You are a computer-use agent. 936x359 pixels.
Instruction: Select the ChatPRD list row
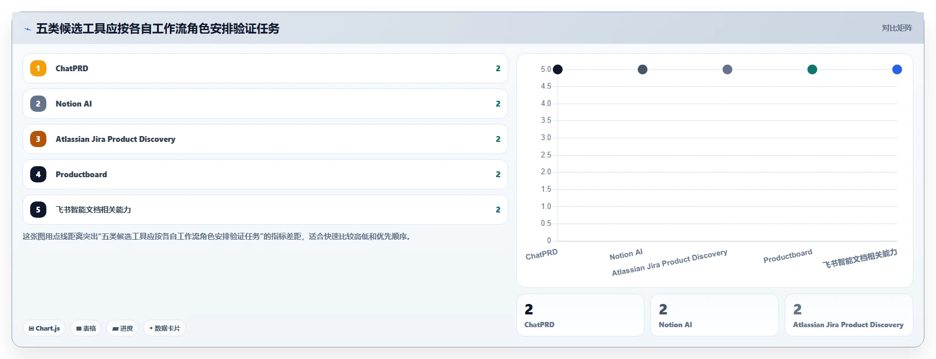tap(265, 68)
